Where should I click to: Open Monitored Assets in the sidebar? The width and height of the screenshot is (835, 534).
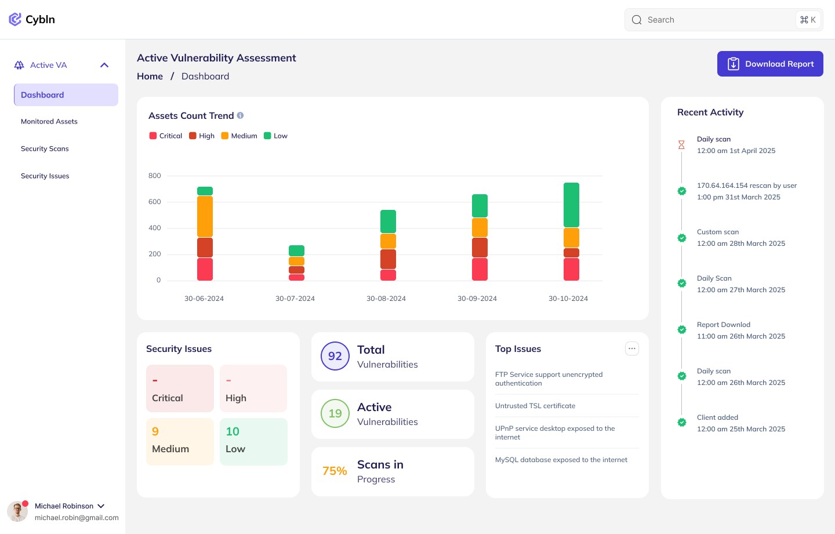tap(49, 121)
